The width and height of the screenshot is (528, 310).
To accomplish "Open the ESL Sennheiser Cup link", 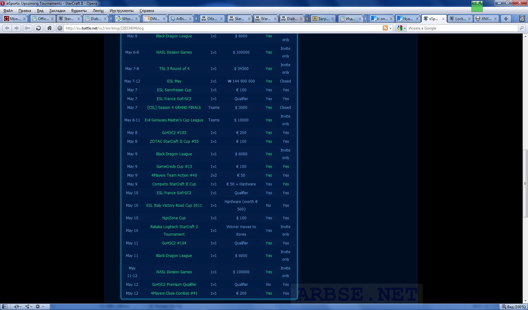I will coord(174,90).
